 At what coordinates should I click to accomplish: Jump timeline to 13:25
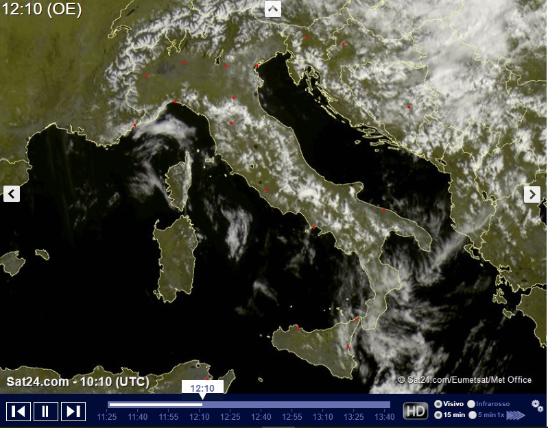click(354, 417)
